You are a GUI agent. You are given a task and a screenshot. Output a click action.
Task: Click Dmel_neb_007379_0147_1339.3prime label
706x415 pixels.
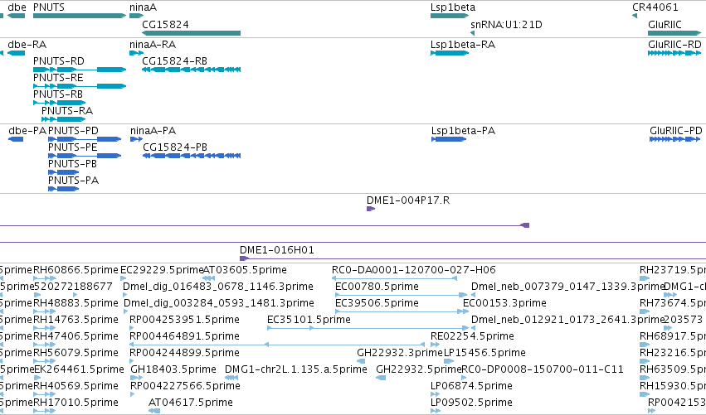(567, 287)
